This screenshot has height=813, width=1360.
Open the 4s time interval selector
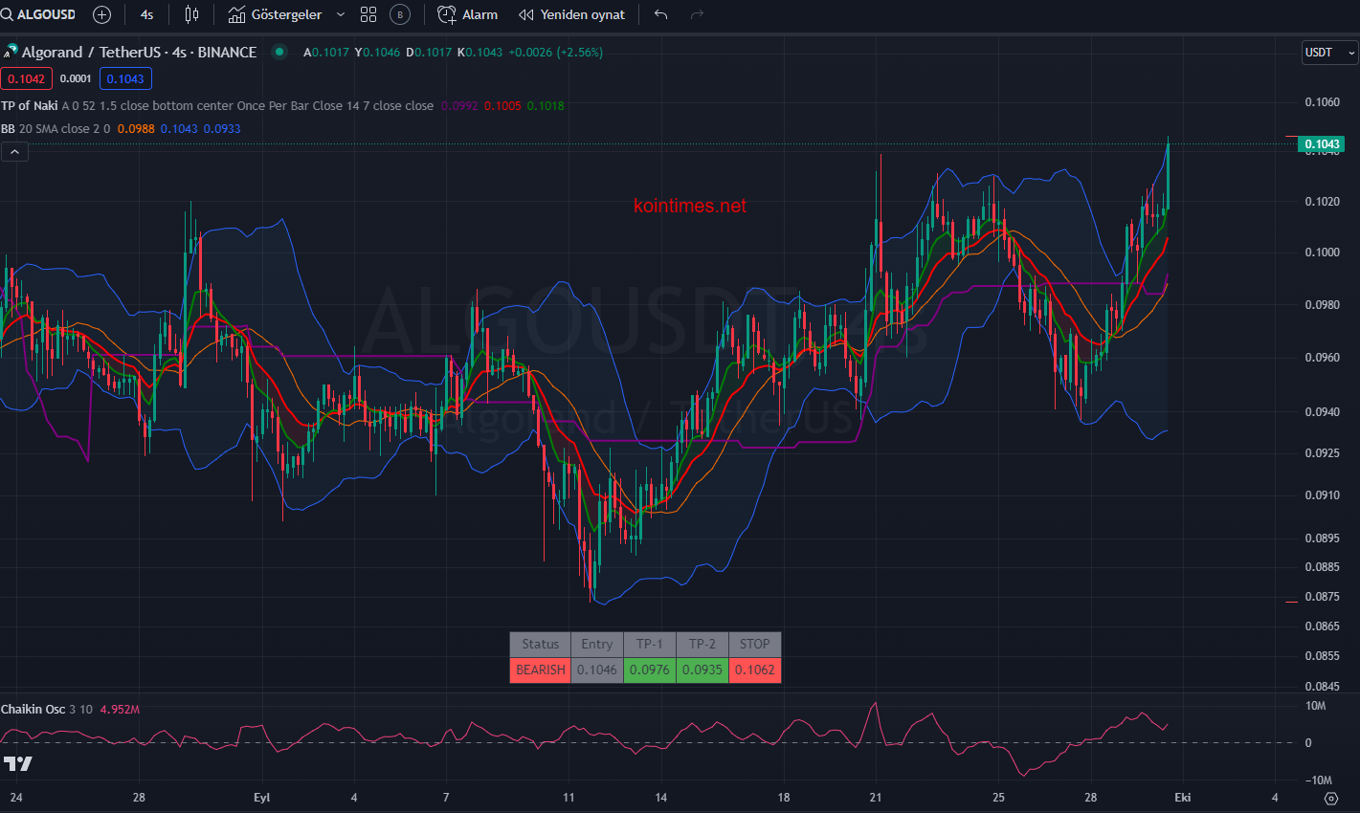coord(146,14)
